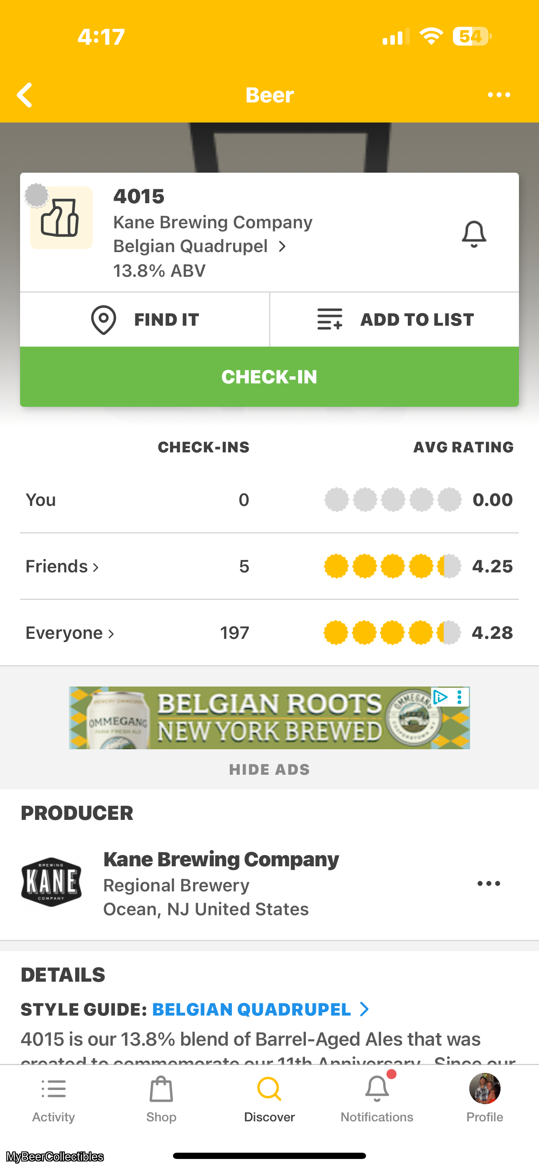
Task: Open the header three-dot options menu
Action: pyautogui.click(x=498, y=95)
